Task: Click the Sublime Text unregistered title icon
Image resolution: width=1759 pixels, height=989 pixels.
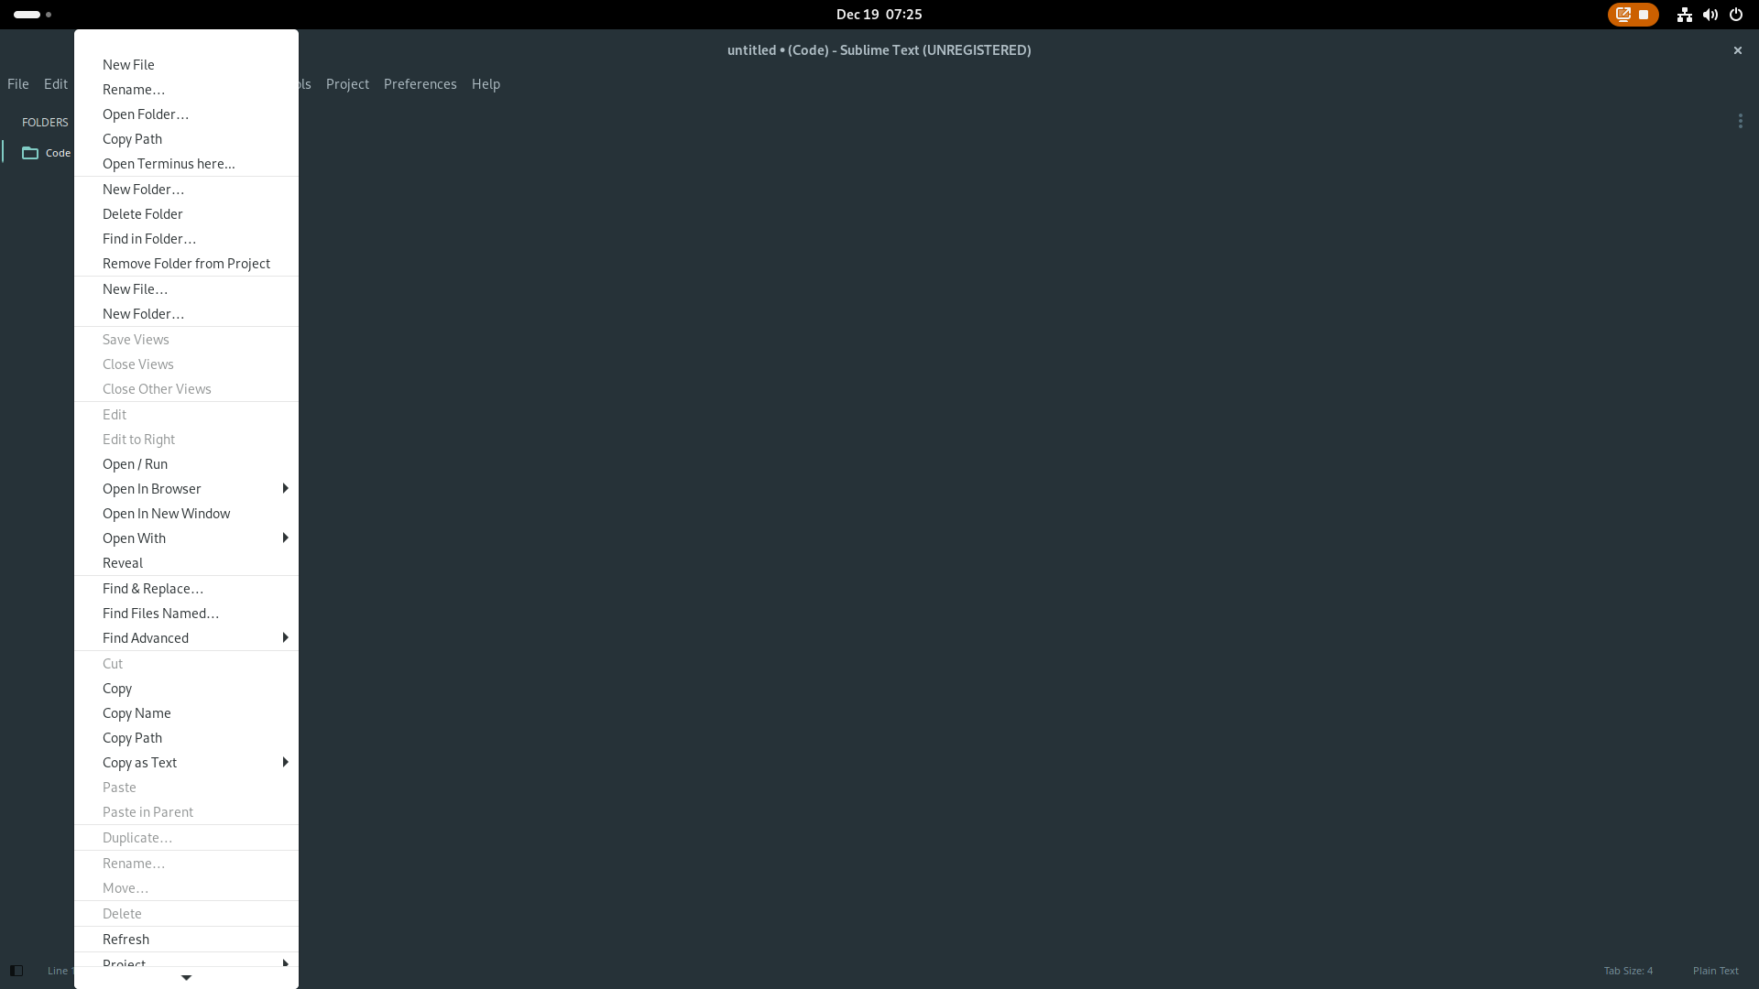Action: 879,49
